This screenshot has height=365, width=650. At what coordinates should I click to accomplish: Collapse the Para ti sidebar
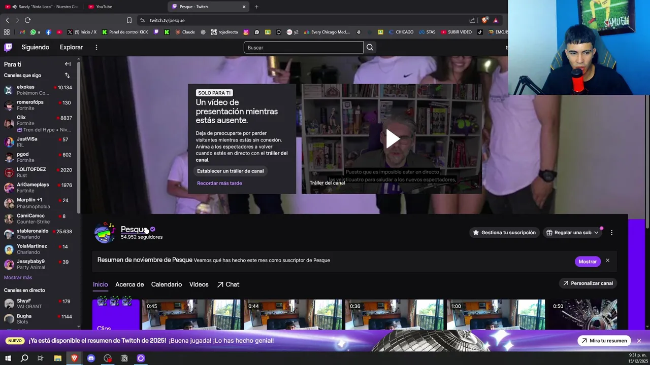coord(68,64)
